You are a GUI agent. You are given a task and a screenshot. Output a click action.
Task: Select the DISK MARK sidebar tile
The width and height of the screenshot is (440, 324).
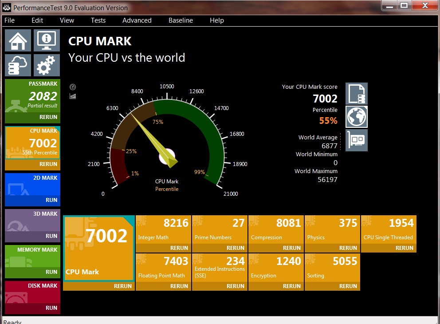coord(32,292)
